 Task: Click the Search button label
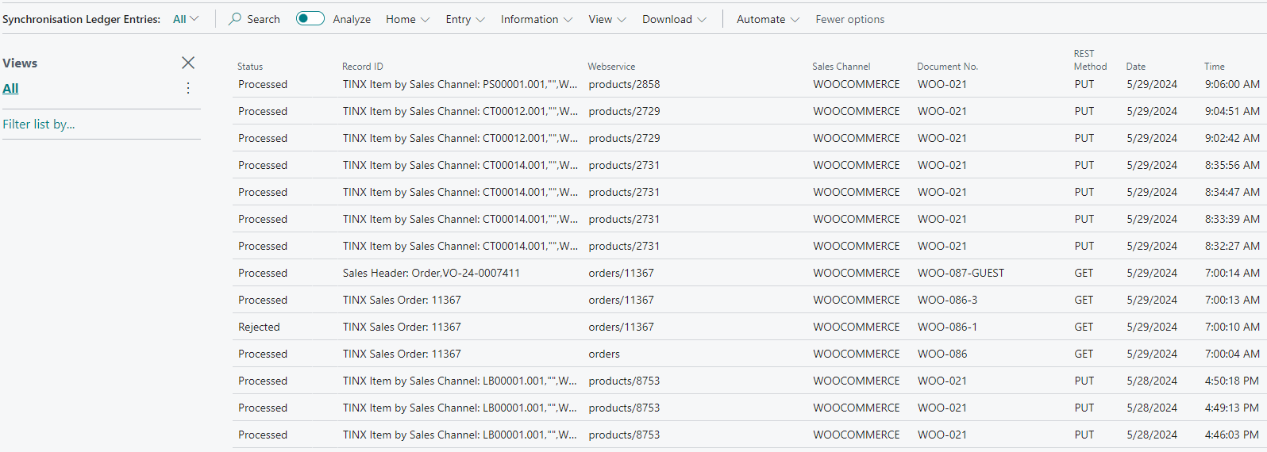pos(264,19)
